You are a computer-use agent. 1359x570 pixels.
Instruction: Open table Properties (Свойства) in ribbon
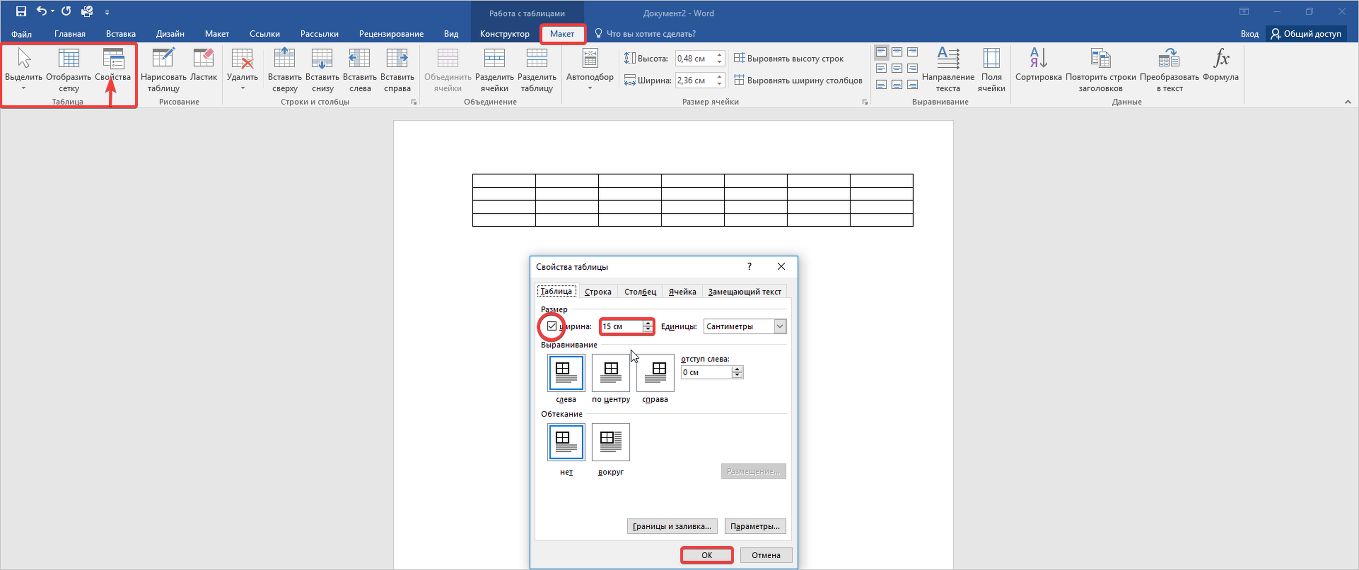coord(113,59)
